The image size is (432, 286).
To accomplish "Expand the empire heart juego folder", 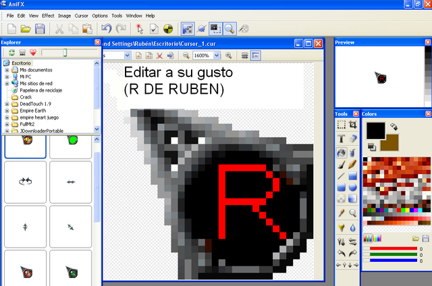I will pyautogui.click(x=7, y=117).
